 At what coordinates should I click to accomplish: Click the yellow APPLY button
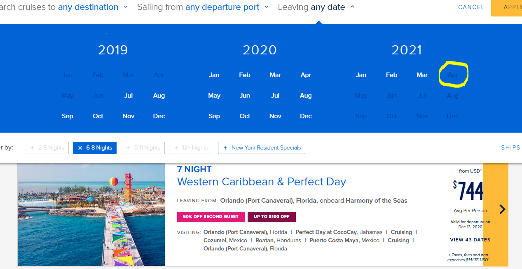[x=506, y=7]
